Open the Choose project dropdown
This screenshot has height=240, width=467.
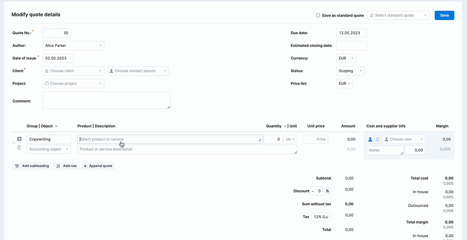pos(73,83)
